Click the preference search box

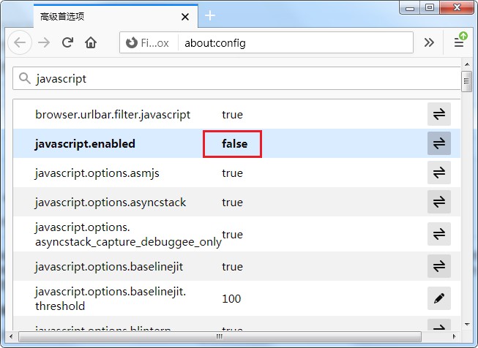pyautogui.click(x=242, y=78)
